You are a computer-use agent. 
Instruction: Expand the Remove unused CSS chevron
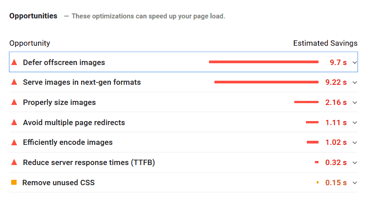click(x=354, y=183)
